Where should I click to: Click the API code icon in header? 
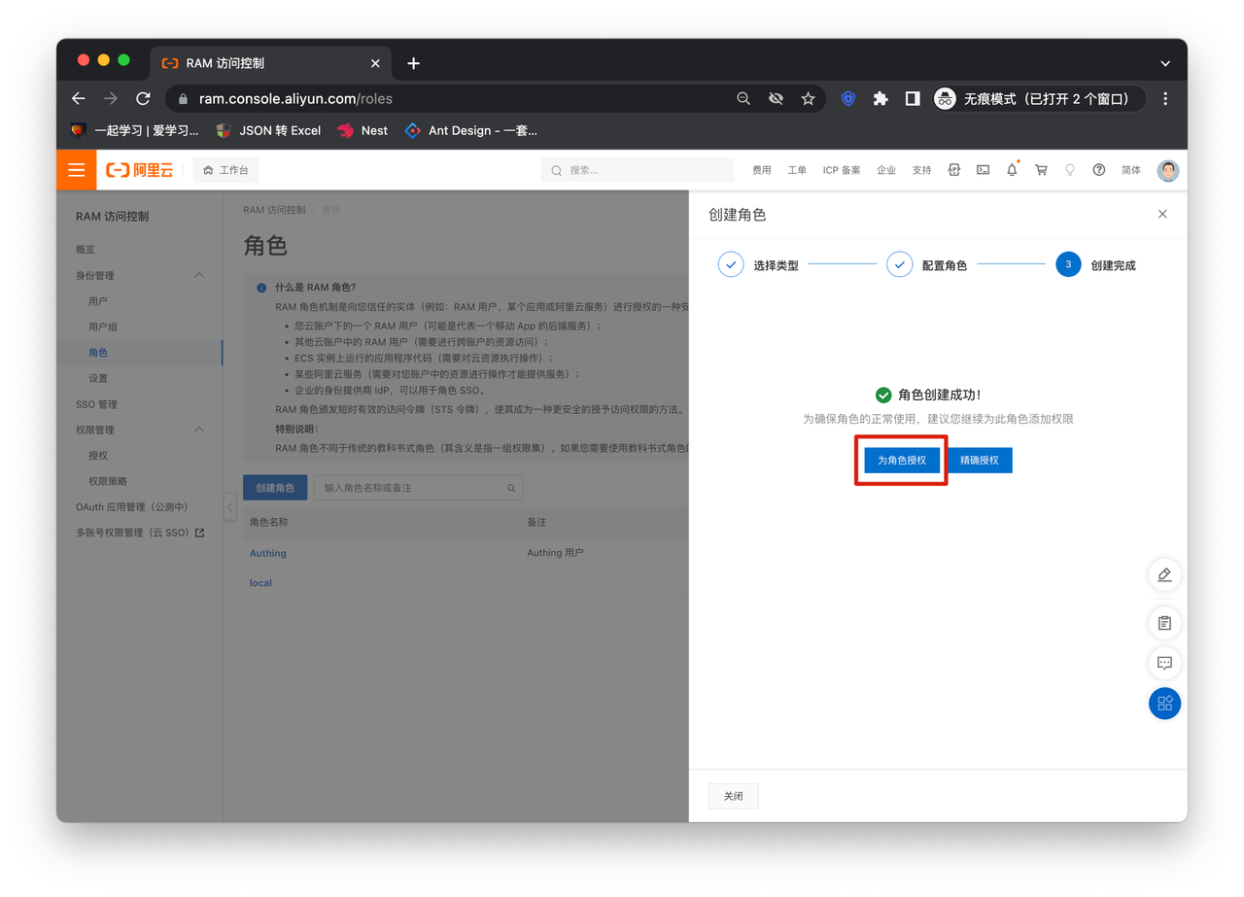point(954,170)
